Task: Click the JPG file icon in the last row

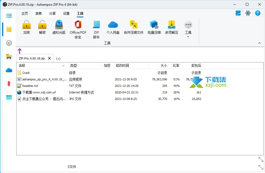Action: [19, 99]
